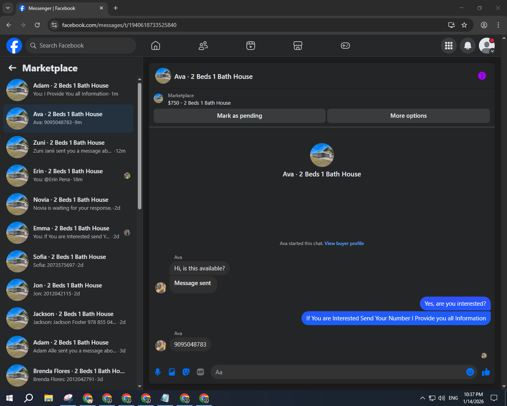507x406 pixels.
Task: Open the Brenda Flores conversation
Action: (x=68, y=375)
